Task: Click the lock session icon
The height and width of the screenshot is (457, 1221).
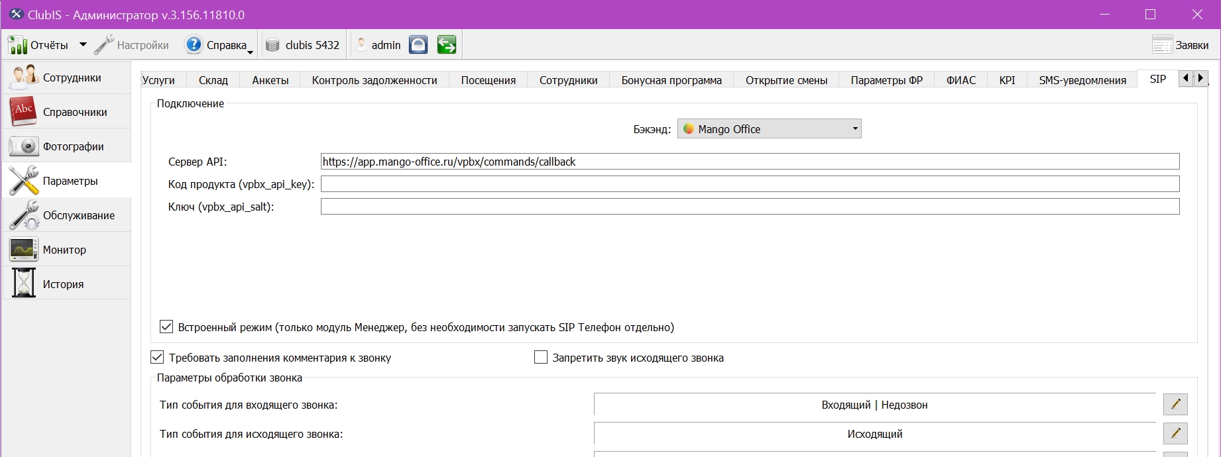Action: pos(418,45)
